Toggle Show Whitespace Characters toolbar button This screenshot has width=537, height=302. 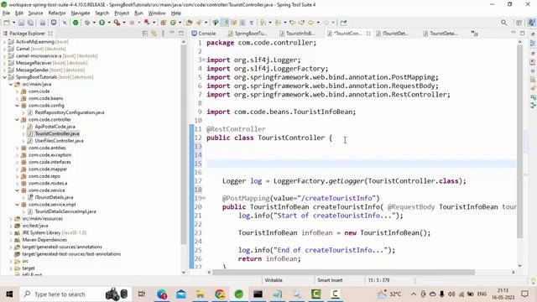pyautogui.click(x=252, y=23)
